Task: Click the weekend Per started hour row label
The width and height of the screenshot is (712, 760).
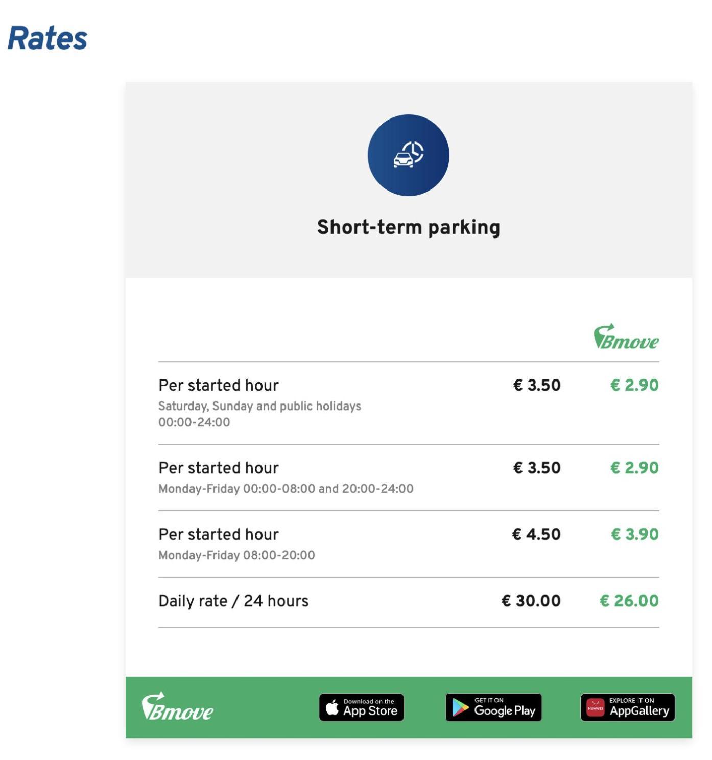Action: click(219, 385)
